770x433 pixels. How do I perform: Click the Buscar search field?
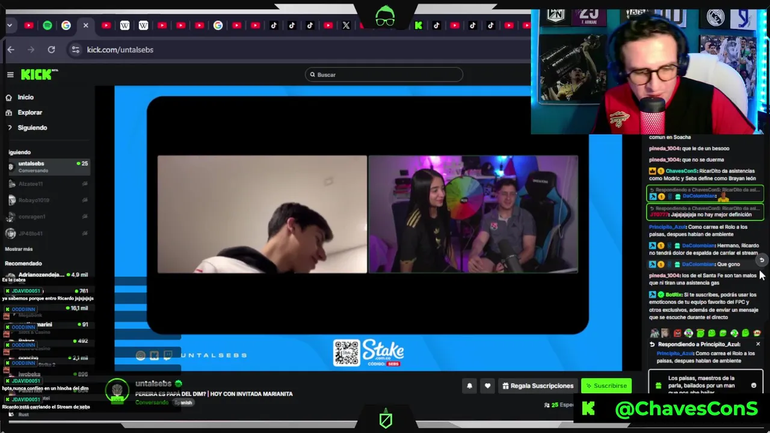click(x=384, y=75)
